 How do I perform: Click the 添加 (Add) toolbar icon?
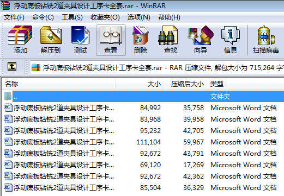click(x=20, y=35)
